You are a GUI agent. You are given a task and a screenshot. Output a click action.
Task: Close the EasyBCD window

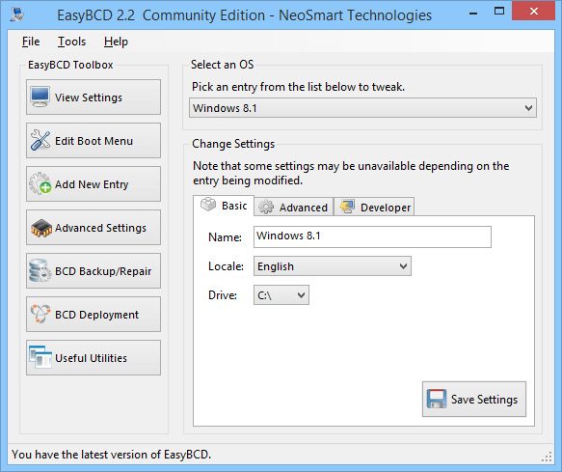point(534,12)
